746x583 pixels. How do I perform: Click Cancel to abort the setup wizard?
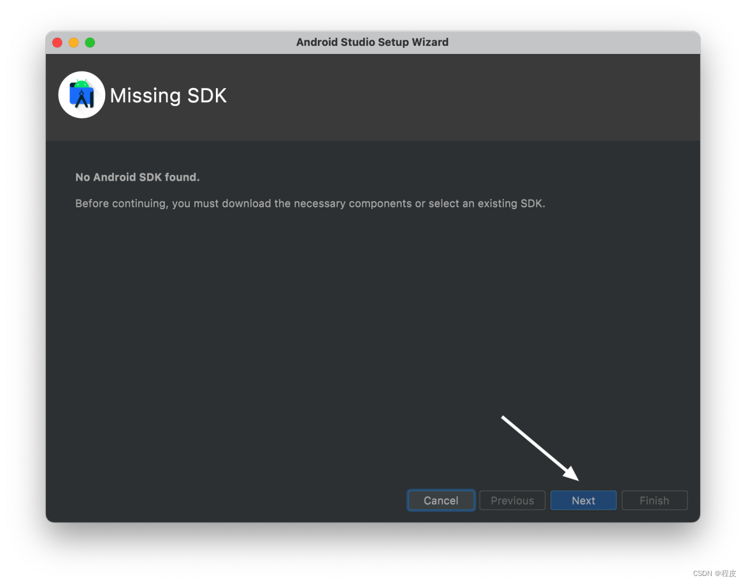(x=441, y=500)
